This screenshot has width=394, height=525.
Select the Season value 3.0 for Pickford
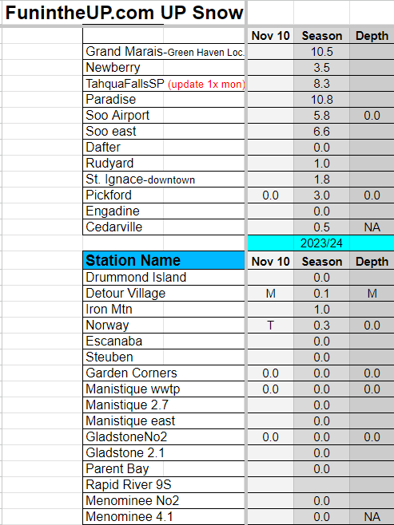click(x=321, y=195)
